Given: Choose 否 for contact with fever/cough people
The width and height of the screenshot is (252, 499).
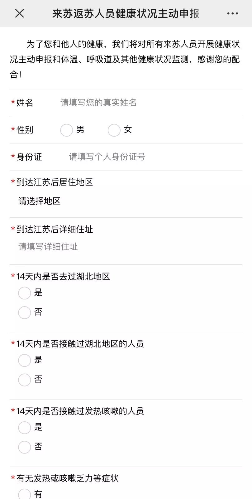Looking at the screenshot, I should [x=25, y=447].
